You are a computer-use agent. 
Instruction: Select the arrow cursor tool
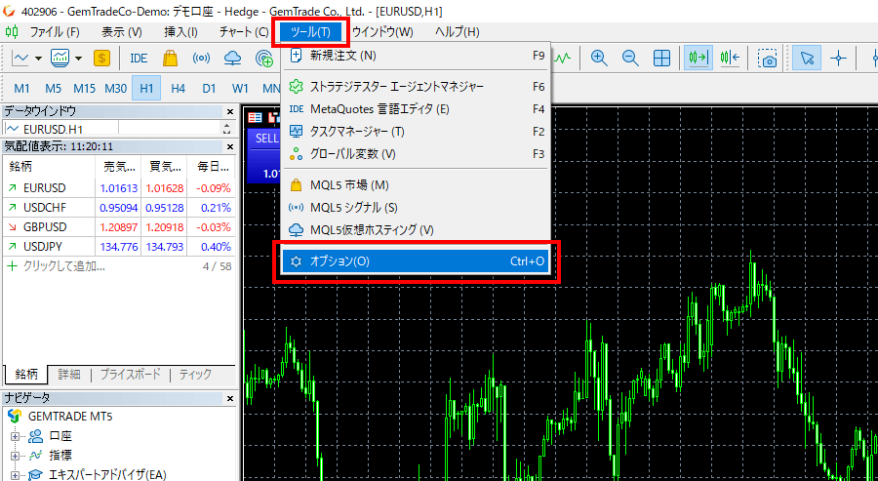point(807,58)
